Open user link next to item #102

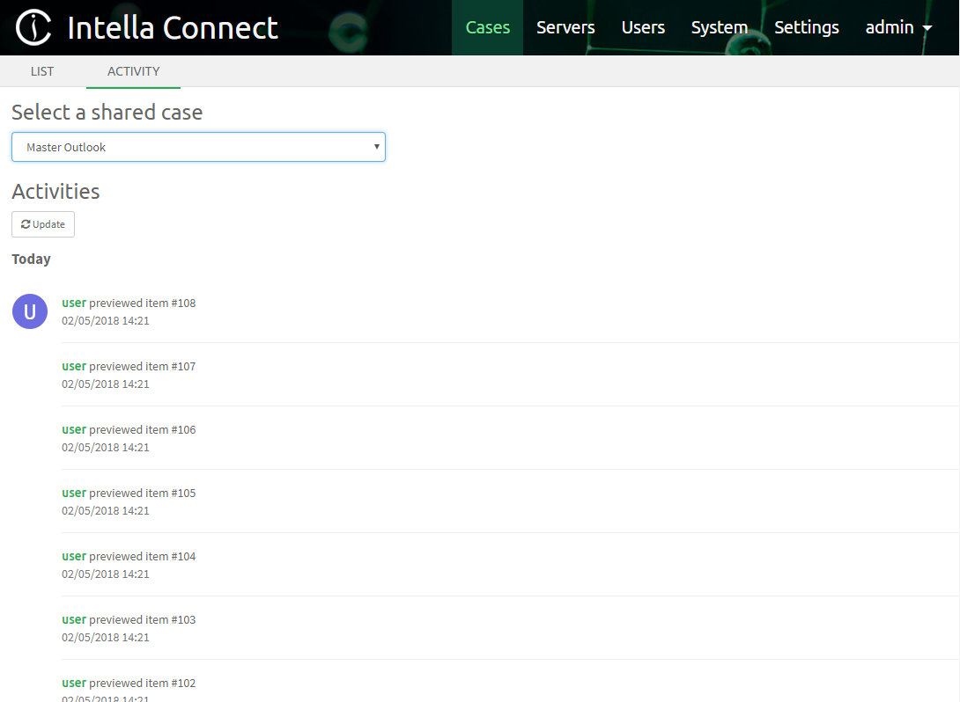click(74, 684)
